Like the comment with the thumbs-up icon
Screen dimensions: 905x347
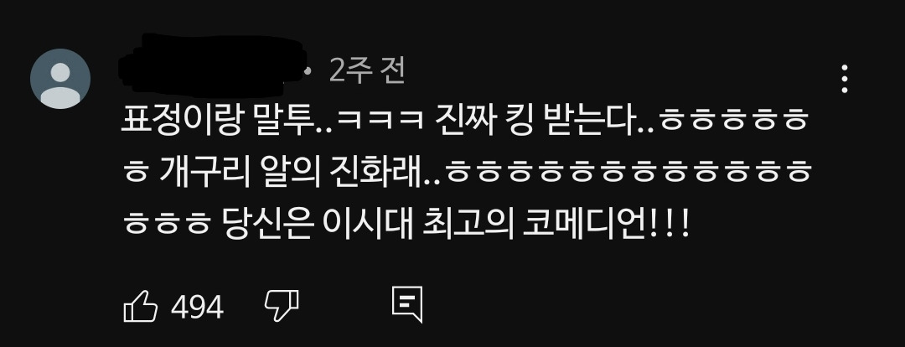[140, 306]
